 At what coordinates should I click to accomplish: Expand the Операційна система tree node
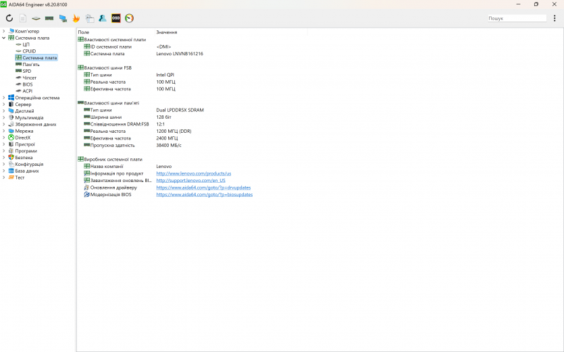3,98
